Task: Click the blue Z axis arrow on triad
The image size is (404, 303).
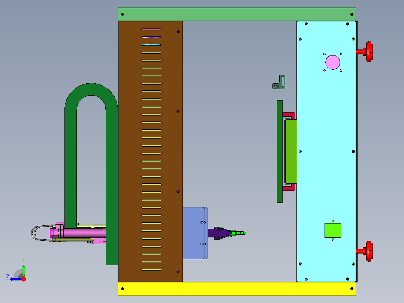Action: [x=15, y=279]
